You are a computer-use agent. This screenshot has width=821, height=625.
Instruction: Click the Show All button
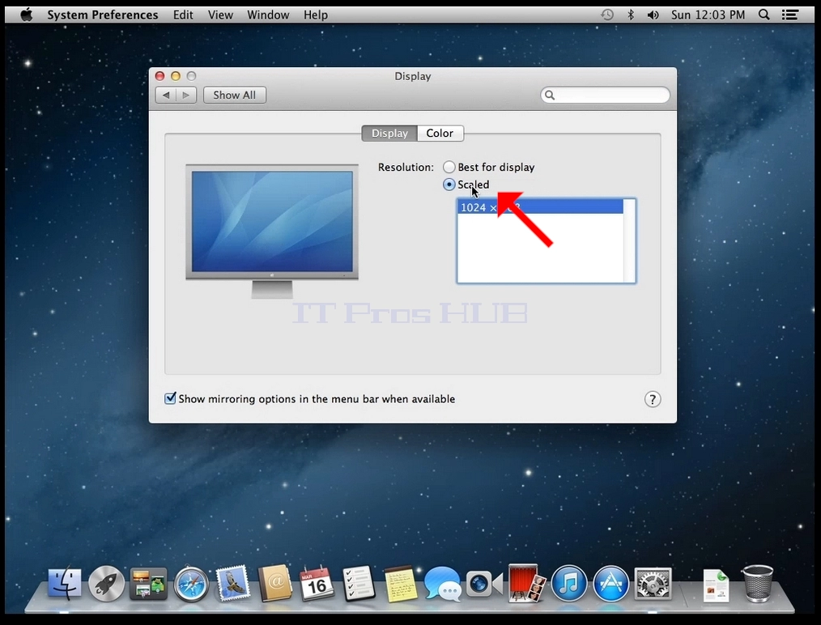click(x=235, y=95)
